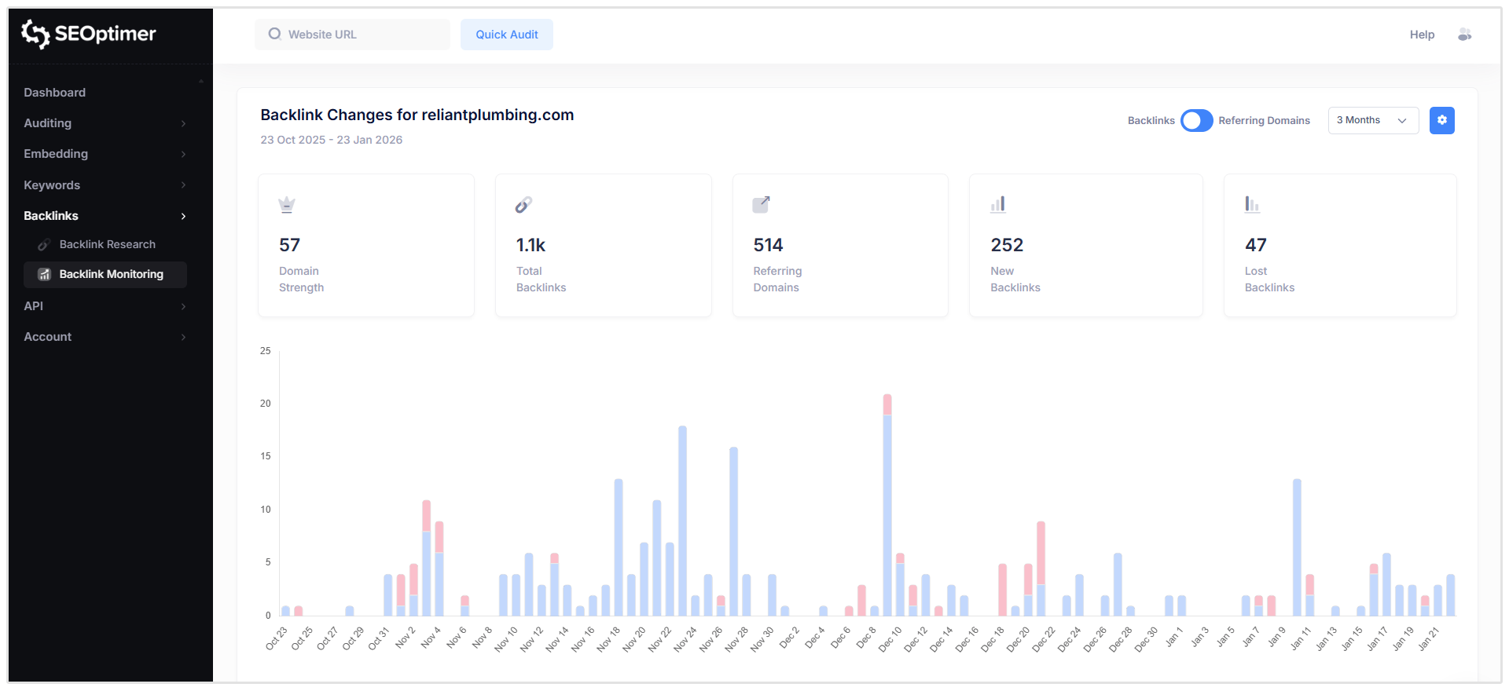
Task: Open the 3 Months period dropdown
Action: tap(1372, 120)
